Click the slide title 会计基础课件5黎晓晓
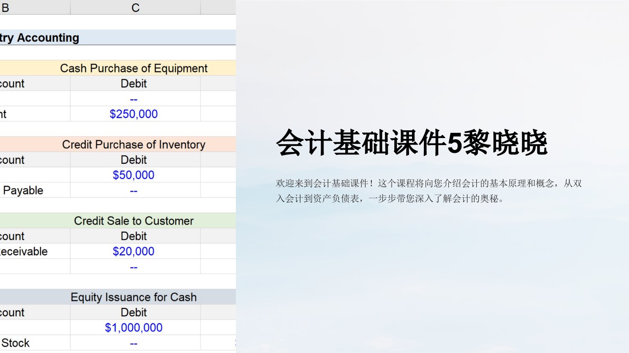629x353 pixels. [x=412, y=143]
